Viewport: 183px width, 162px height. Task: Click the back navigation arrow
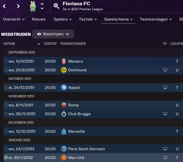[x=4, y=6]
